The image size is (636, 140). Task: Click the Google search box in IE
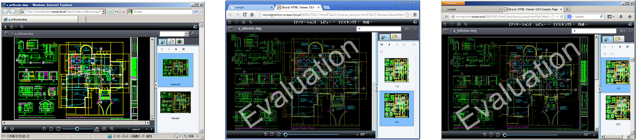[x=160, y=12]
